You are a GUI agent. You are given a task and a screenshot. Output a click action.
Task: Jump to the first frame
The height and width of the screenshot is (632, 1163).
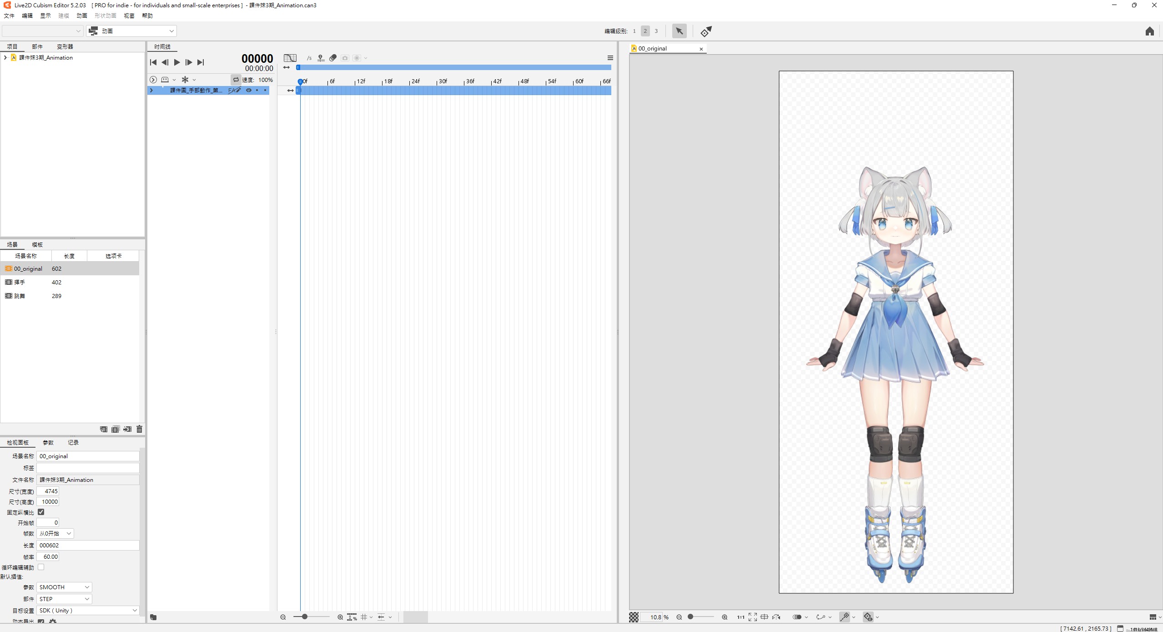[x=153, y=62]
